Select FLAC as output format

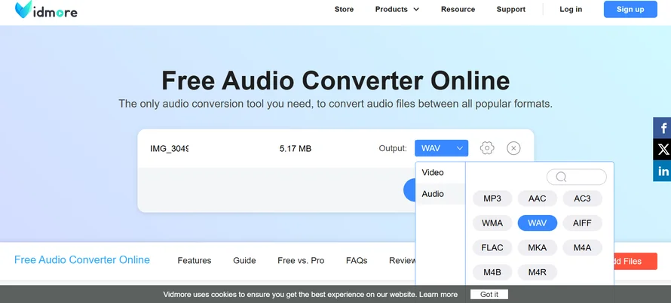pyautogui.click(x=492, y=247)
